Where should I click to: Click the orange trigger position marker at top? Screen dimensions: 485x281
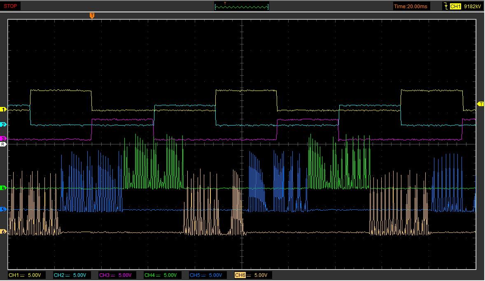pos(92,15)
